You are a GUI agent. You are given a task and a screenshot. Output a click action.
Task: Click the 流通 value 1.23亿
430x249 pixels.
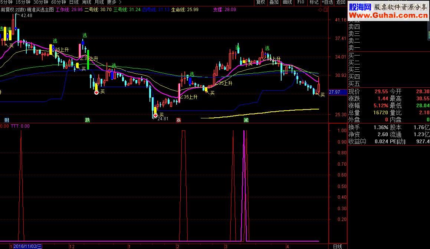point(422,135)
